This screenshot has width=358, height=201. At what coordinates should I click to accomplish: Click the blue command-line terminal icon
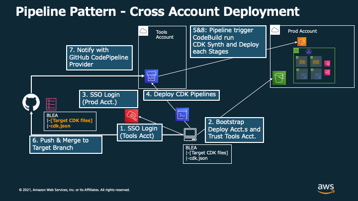click(182, 115)
